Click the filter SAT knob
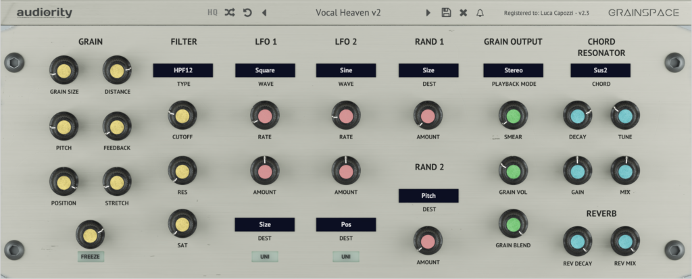Screen dimensions: 692x279 pyautogui.click(x=182, y=224)
